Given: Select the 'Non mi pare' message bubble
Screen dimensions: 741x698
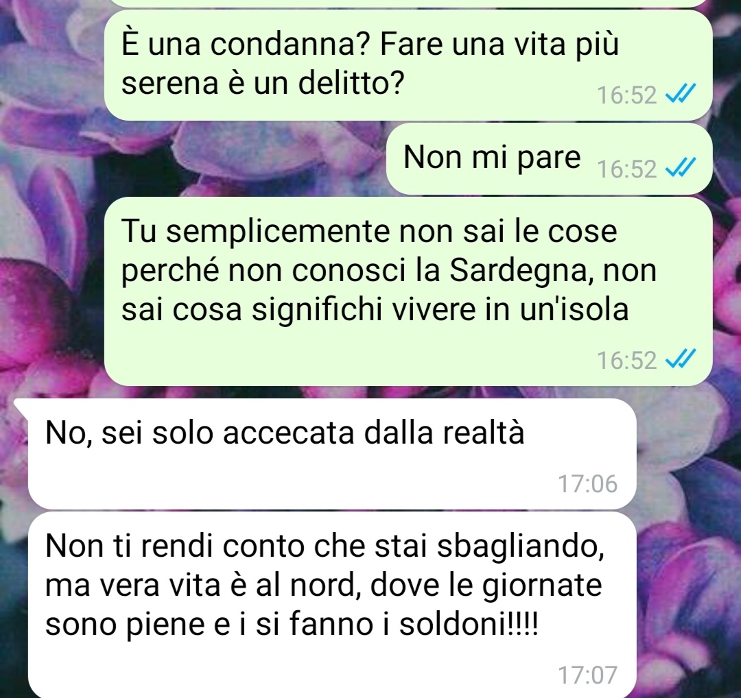Looking at the screenshot, I should [x=549, y=159].
